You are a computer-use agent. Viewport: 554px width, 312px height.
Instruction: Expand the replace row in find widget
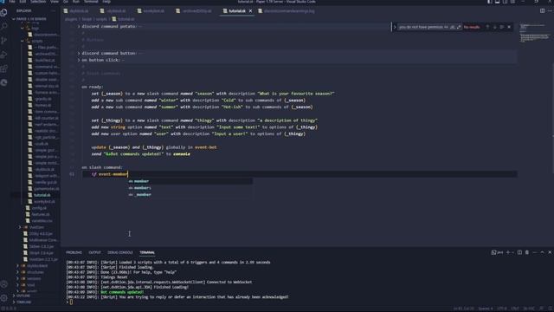click(x=395, y=27)
